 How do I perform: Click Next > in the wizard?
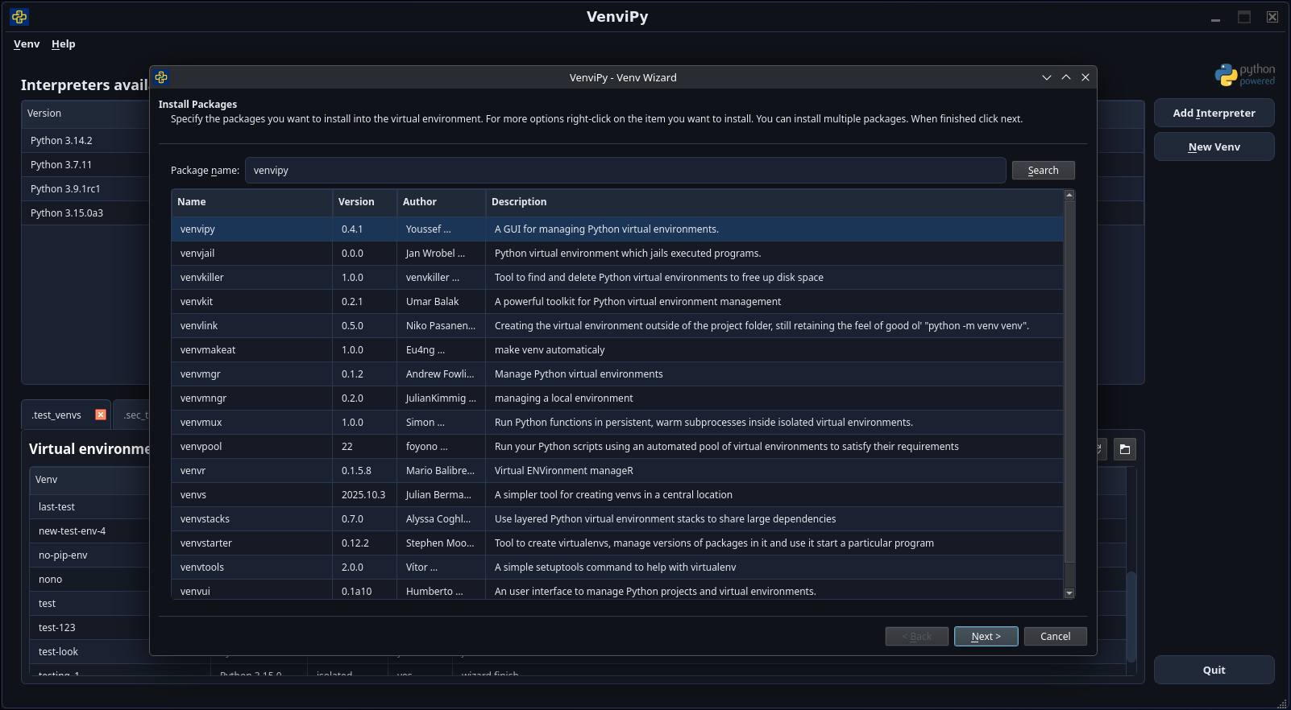point(986,636)
